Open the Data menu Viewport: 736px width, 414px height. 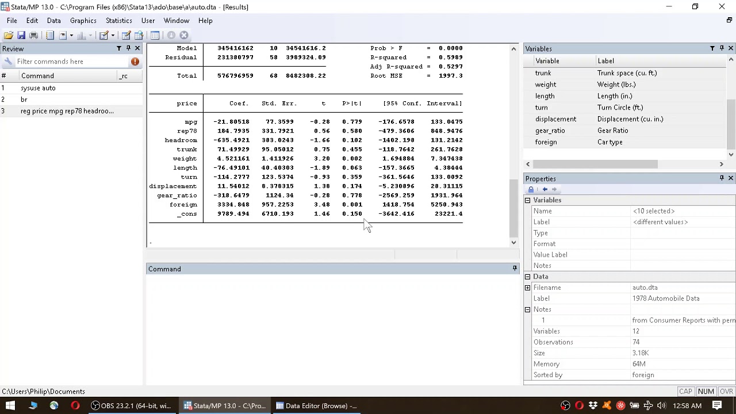pos(54,21)
